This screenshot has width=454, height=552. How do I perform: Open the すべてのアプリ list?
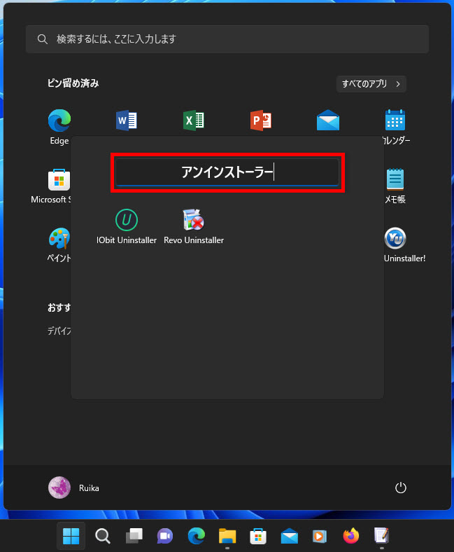click(371, 84)
